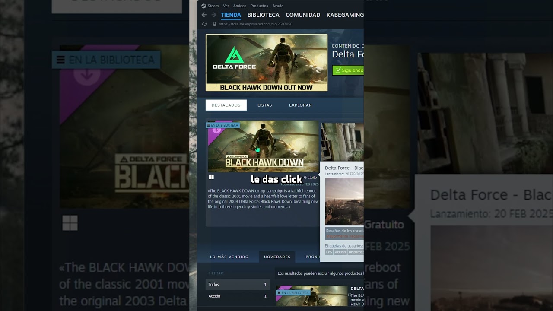
Task: Open the featured Black Hawk Down capsule
Action: click(x=263, y=146)
